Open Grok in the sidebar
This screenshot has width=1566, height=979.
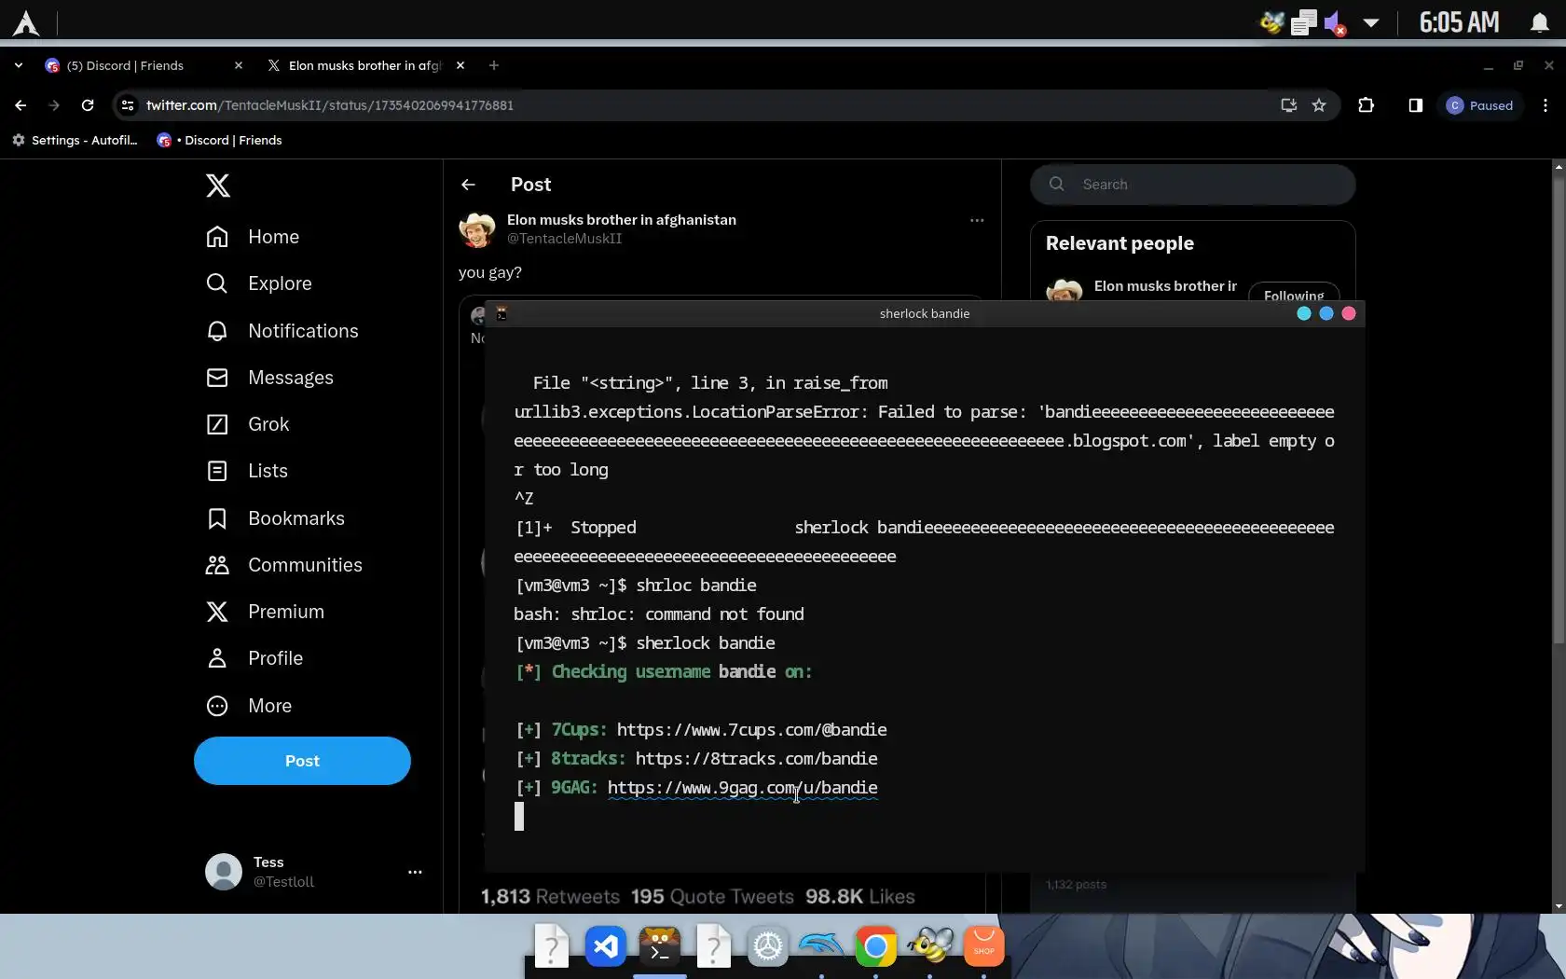[248, 424]
